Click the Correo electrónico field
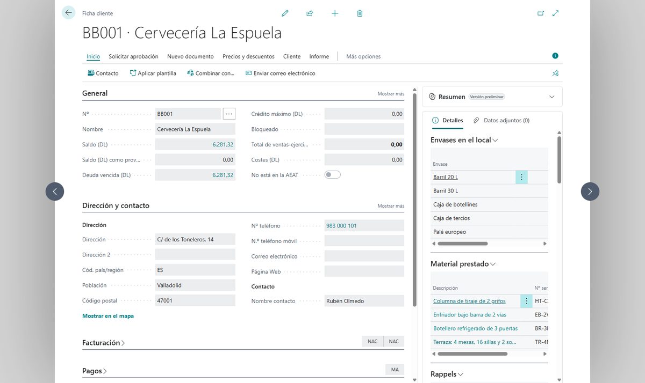Image resolution: width=645 pixels, height=383 pixels. tap(364, 256)
